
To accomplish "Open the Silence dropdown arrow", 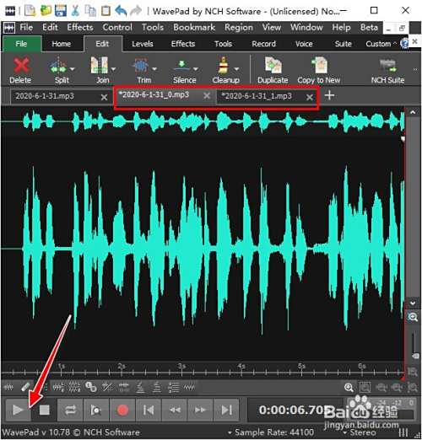I will click(x=196, y=69).
